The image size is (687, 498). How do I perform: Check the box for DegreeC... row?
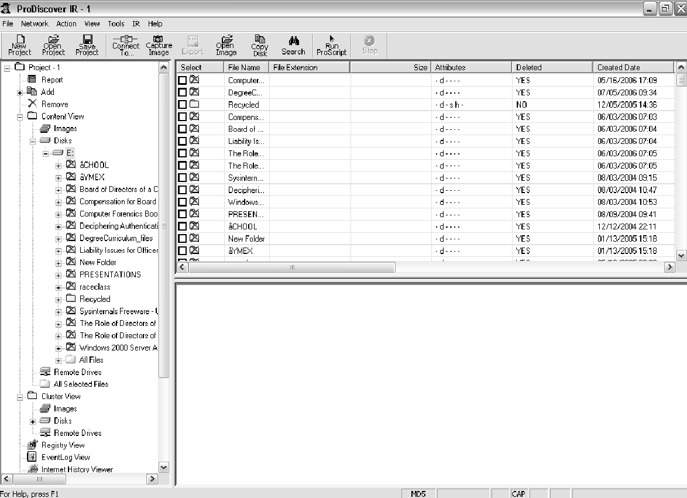pyautogui.click(x=182, y=92)
